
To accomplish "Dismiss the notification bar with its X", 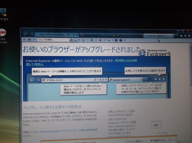I will tap(175, 140).
